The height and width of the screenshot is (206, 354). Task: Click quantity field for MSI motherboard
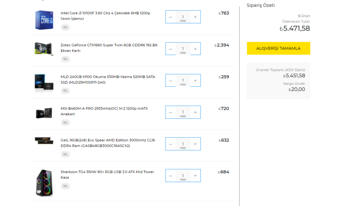(183, 112)
